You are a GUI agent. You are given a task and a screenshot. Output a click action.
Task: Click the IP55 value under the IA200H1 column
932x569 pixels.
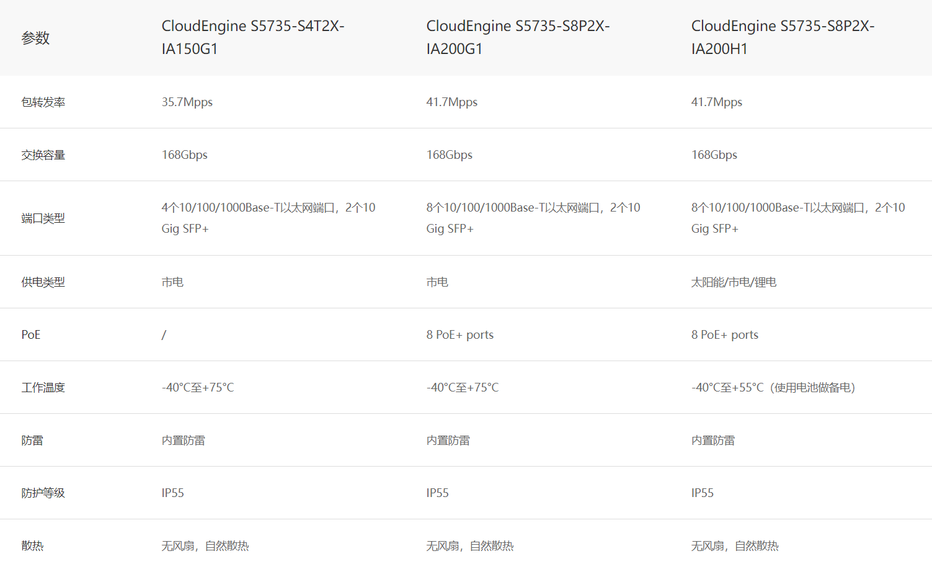[702, 493]
